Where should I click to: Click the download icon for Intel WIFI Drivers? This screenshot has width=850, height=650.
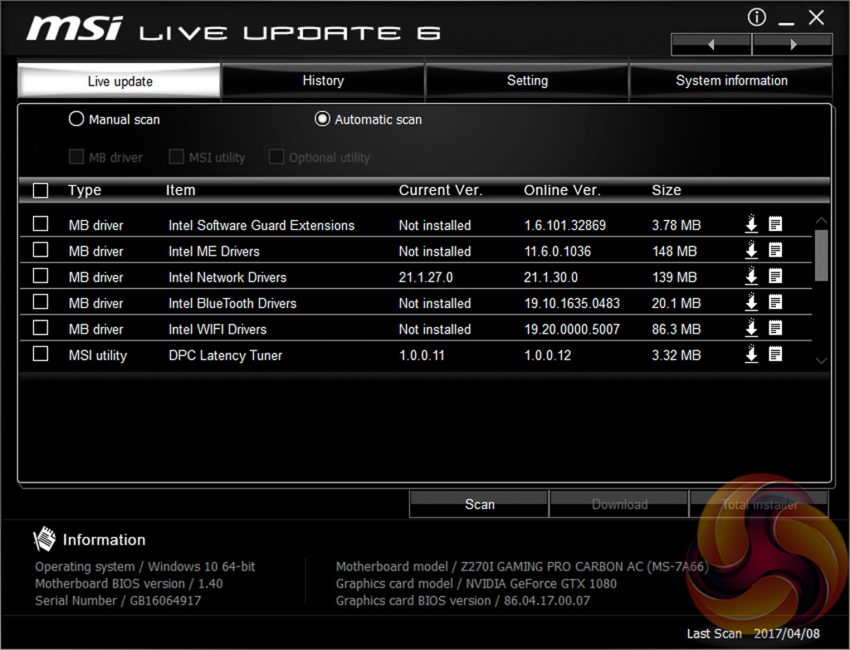coord(751,328)
